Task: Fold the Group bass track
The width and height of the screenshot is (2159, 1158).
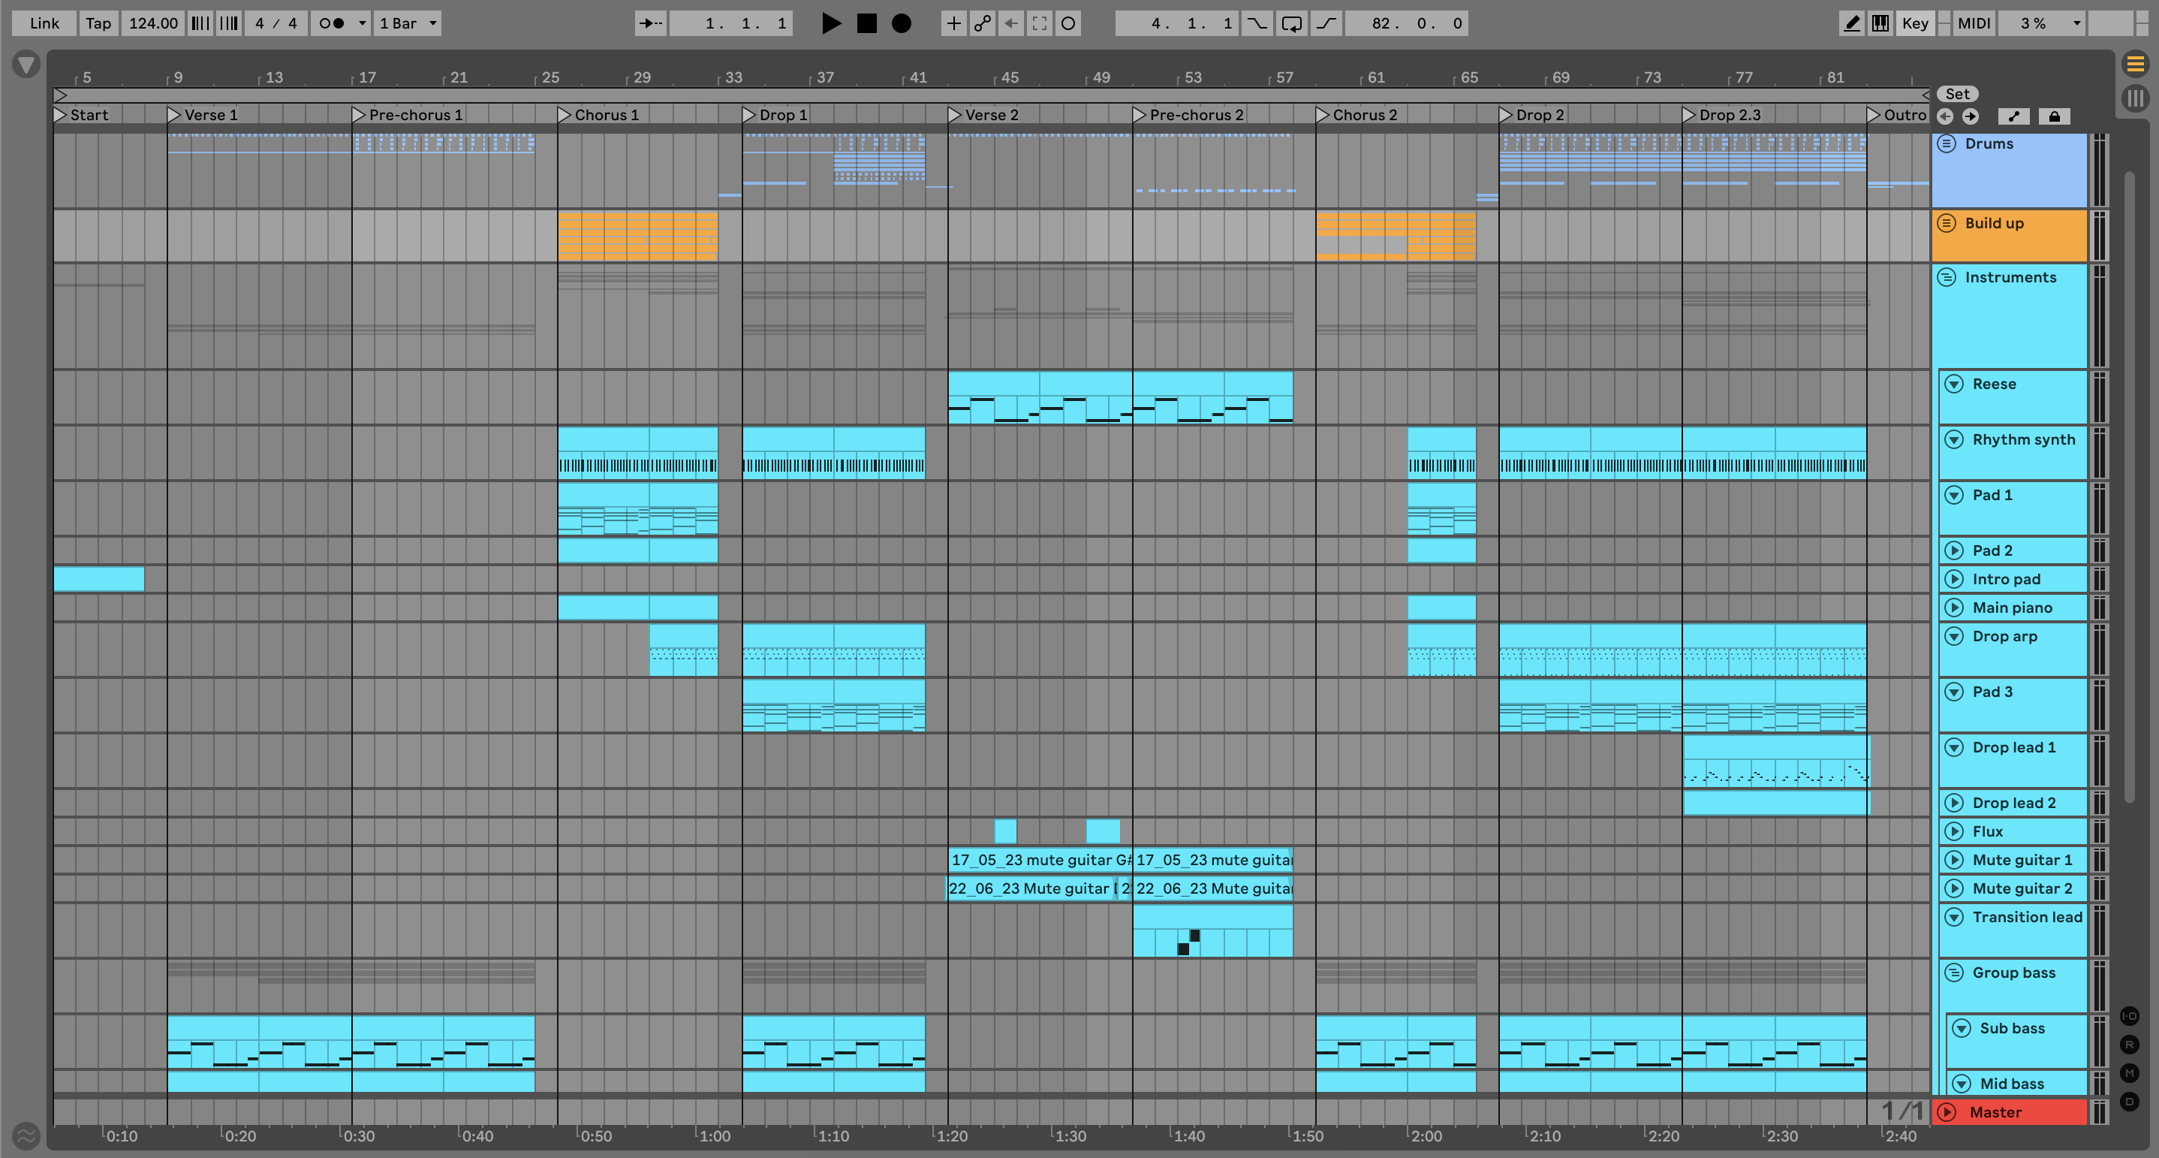Action: pos(1953,973)
